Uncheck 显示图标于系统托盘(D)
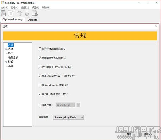The image size is (161, 140). [40, 58]
